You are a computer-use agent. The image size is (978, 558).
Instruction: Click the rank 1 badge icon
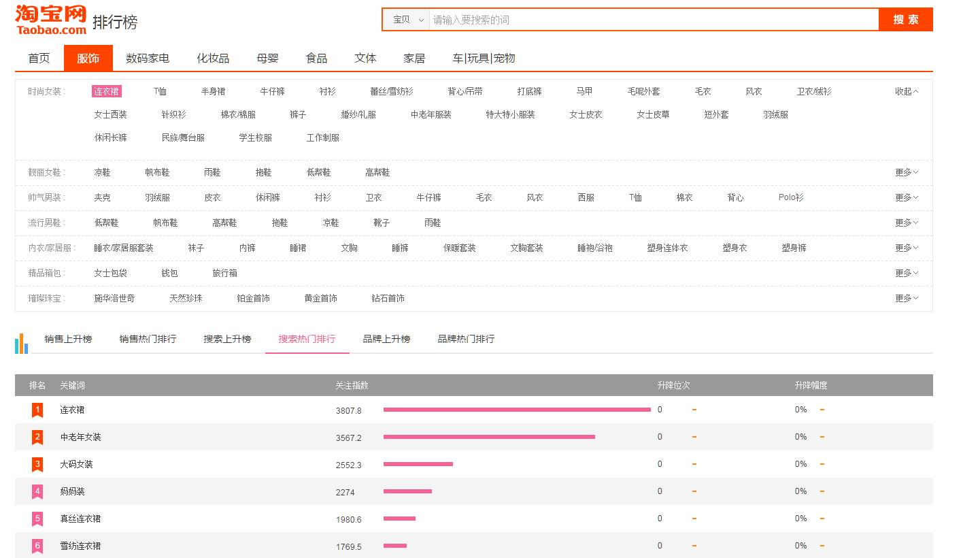click(x=37, y=410)
